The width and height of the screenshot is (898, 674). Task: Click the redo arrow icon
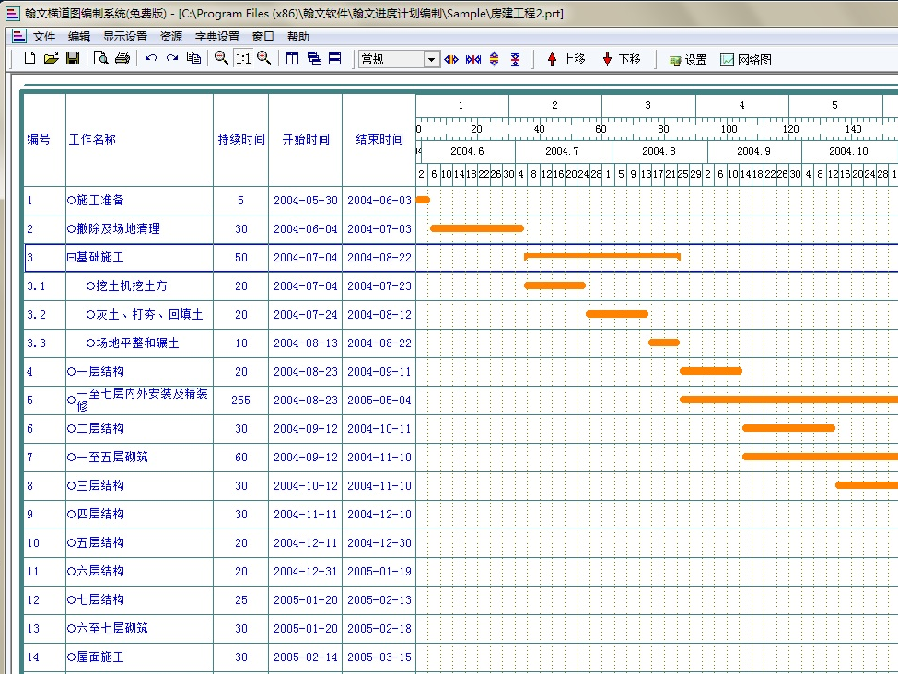171,59
